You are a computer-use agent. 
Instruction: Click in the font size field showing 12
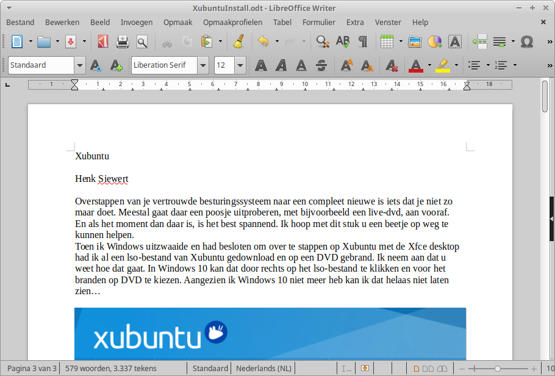[x=224, y=65]
